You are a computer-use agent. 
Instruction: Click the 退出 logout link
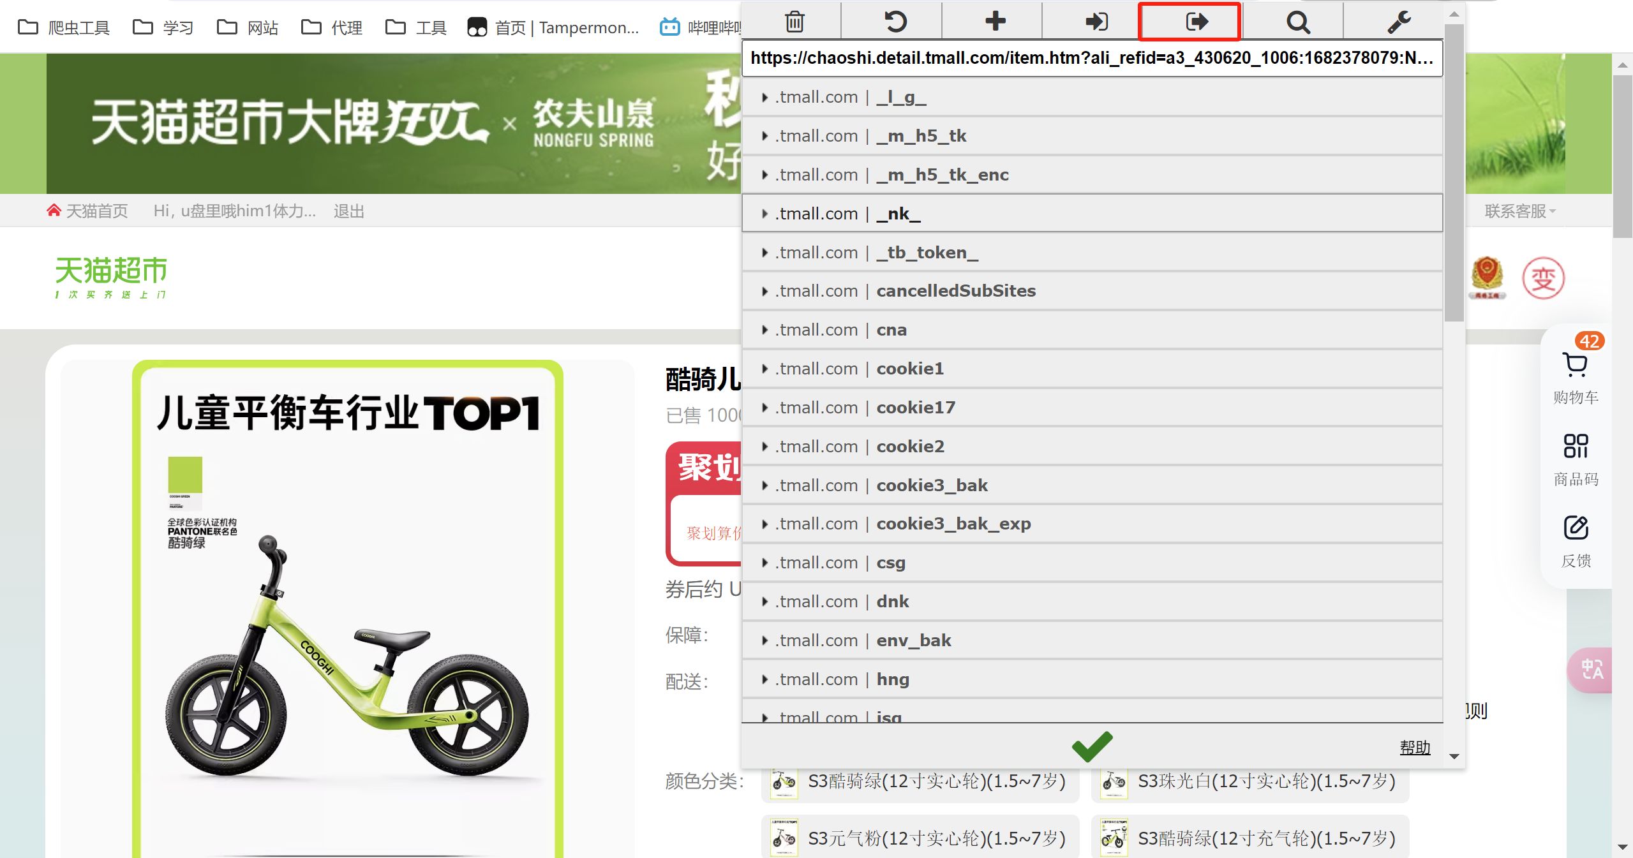(348, 211)
